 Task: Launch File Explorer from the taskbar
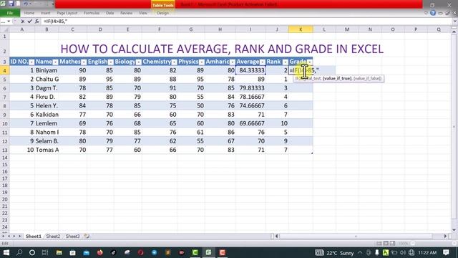point(59,252)
